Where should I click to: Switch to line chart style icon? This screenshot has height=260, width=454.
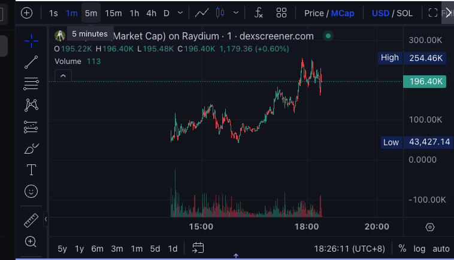coord(201,13)
